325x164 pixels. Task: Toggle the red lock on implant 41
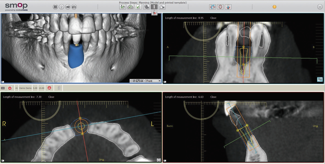pyautogui.click(x=10, y=88)
